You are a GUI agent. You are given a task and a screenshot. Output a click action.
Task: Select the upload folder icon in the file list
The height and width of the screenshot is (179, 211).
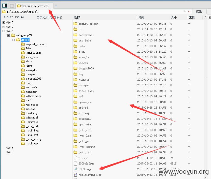[76, 108]
